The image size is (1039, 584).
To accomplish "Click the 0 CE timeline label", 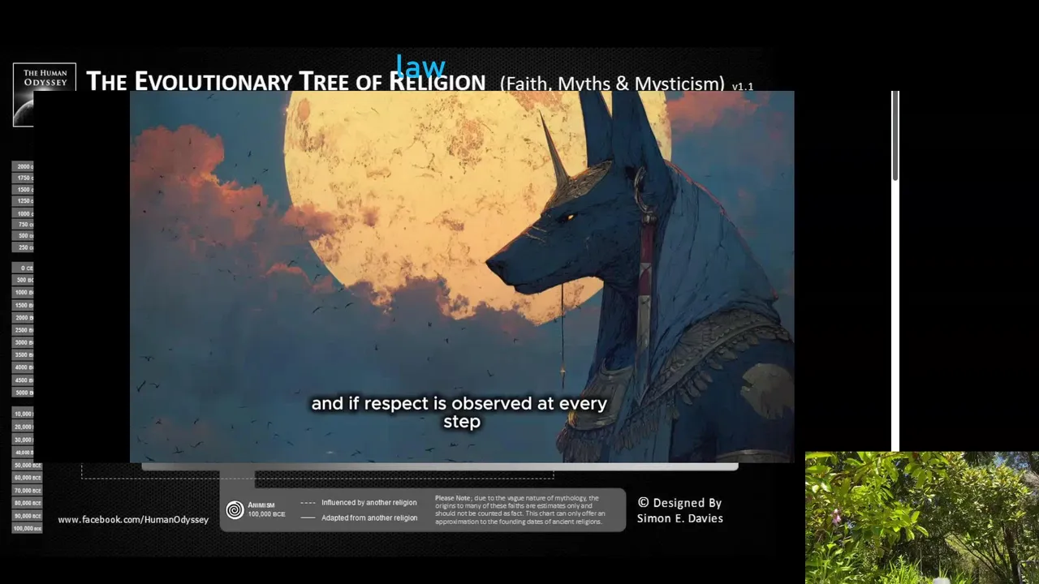I will click(23, 268).
